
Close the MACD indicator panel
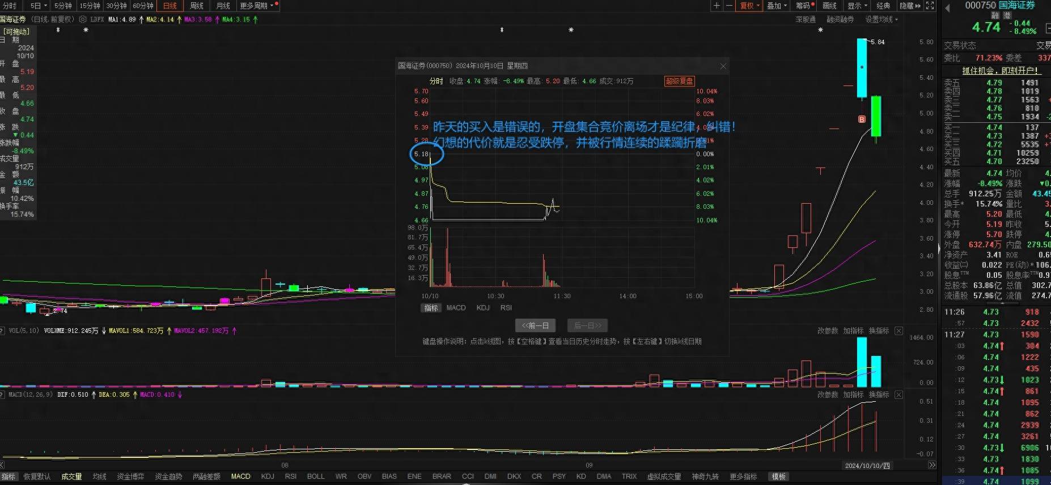coord(899,394)
